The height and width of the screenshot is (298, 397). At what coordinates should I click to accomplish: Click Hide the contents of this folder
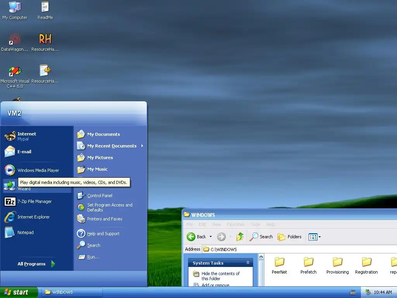220,276
